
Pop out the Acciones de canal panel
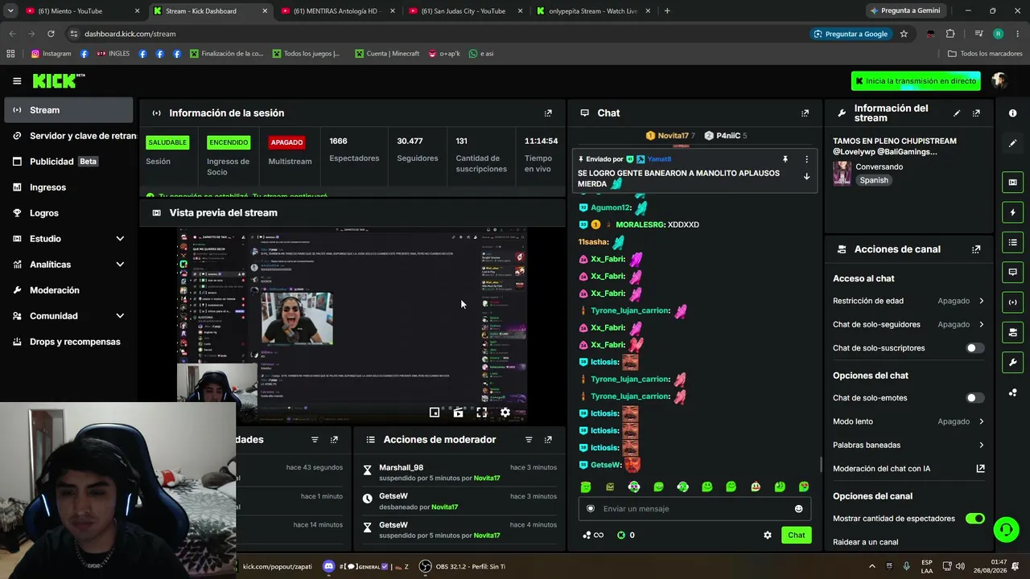point(976,249)
